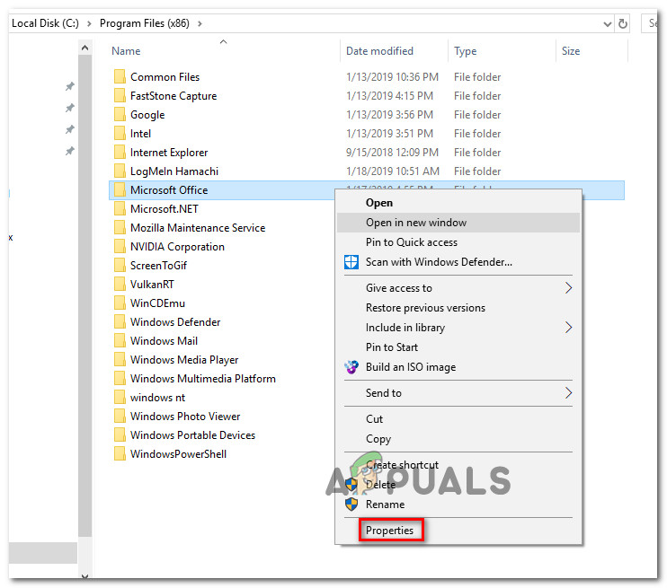
Task: Expand the Send to submenu arrow
Action: (x=568, y=393)
